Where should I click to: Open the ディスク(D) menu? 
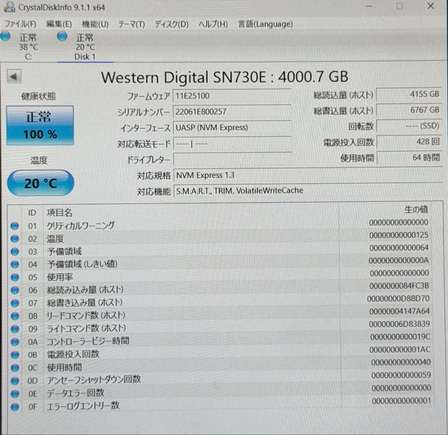(x=171, y=24)
